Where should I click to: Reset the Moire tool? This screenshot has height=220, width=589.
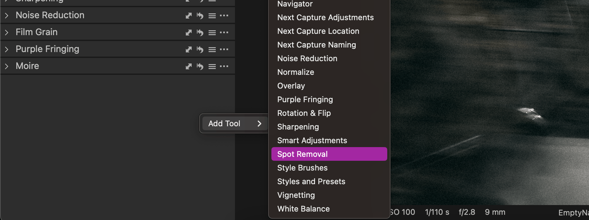[200, 66]
